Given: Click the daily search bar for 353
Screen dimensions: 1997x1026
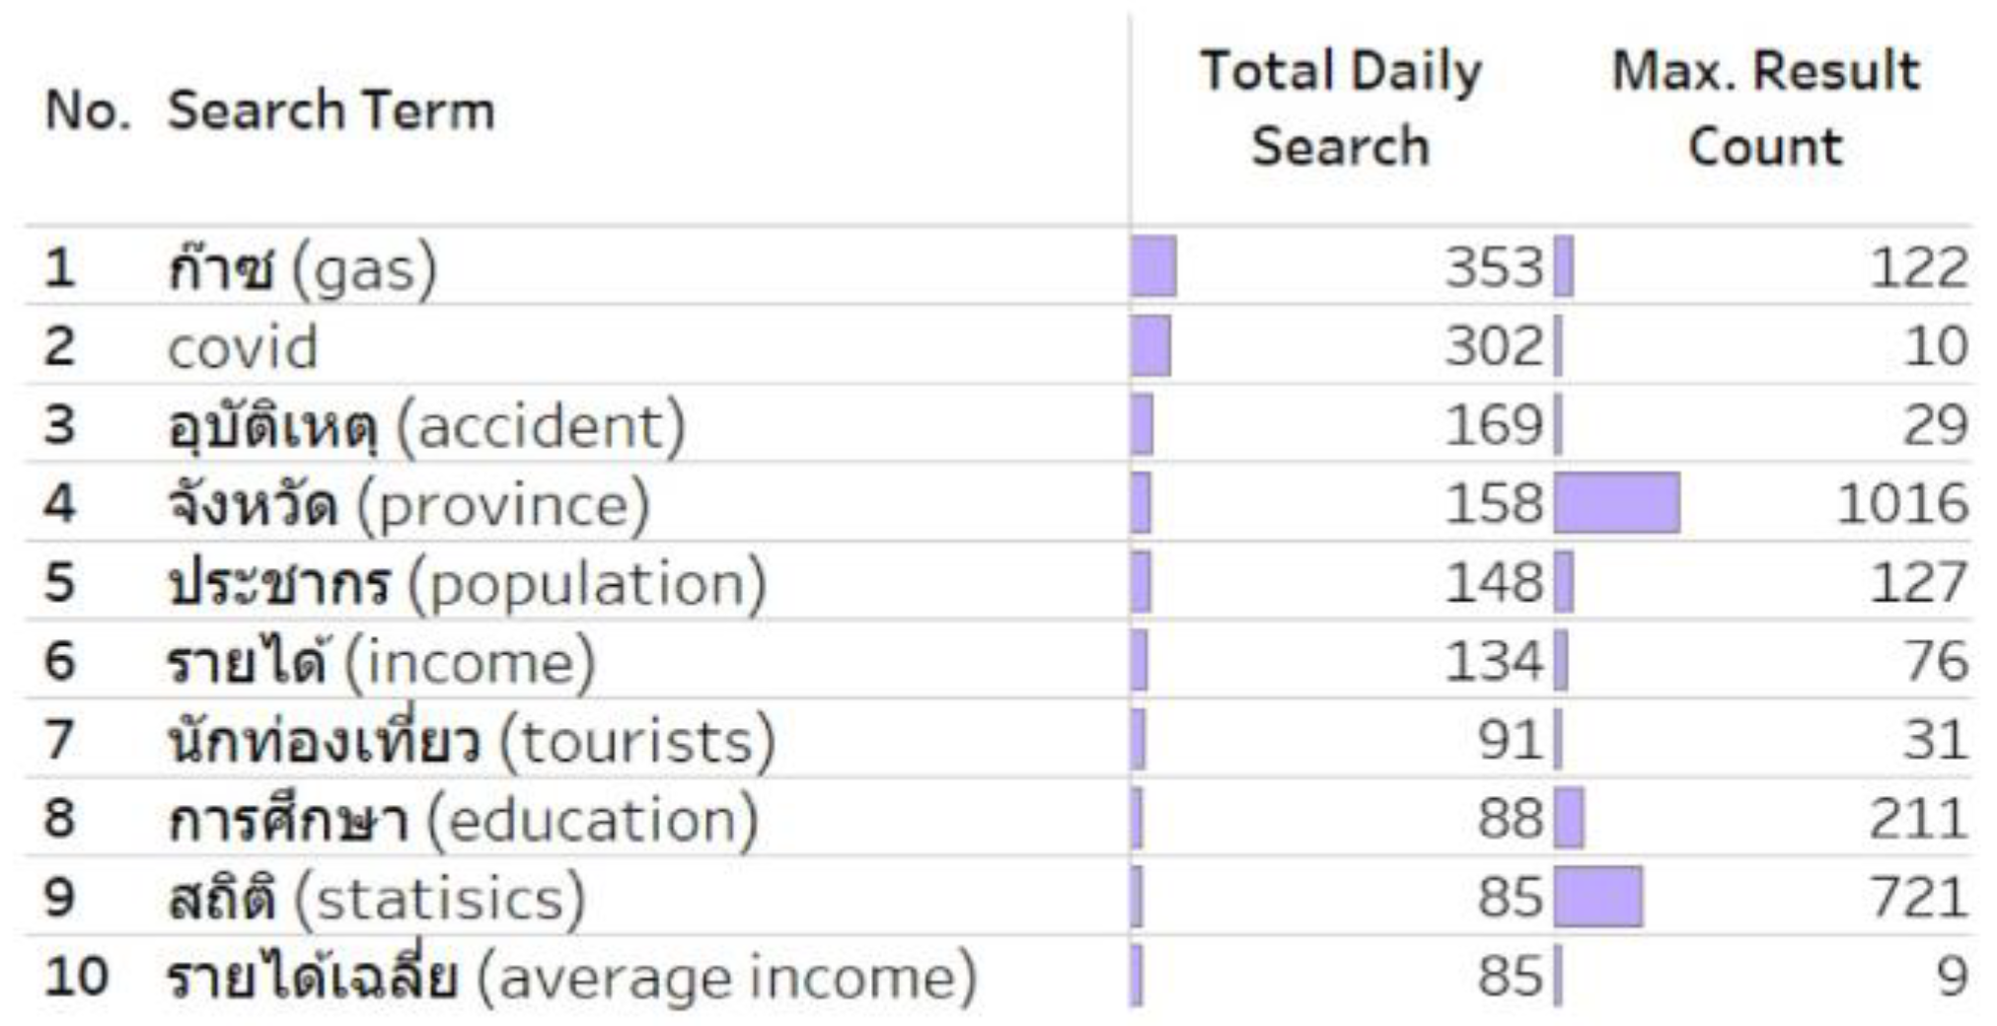Looking at the screenshot, I should pos(1152,266).
